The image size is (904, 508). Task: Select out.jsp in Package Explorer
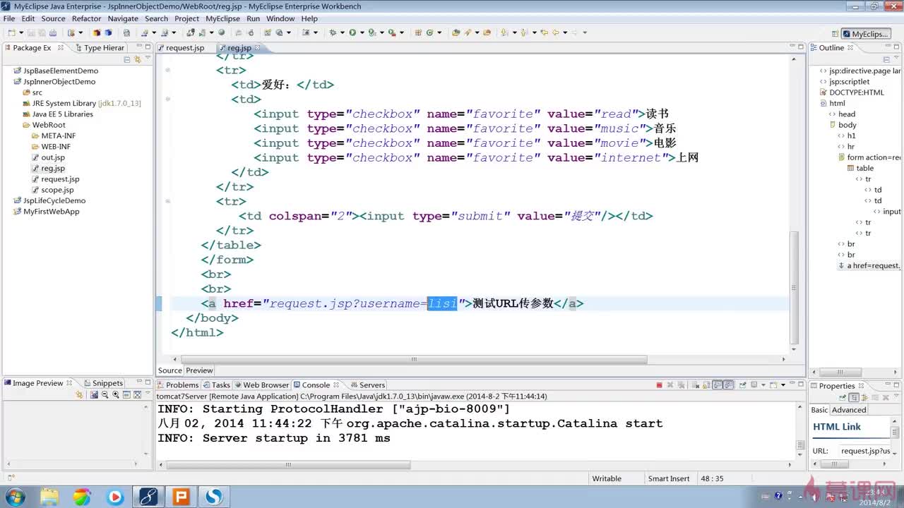(x=52, y=157)
